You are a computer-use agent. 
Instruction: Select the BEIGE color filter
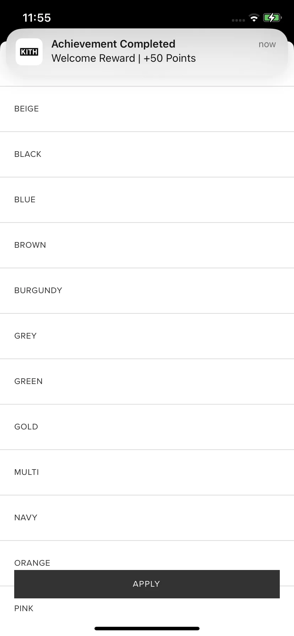[x=147, y=109]
